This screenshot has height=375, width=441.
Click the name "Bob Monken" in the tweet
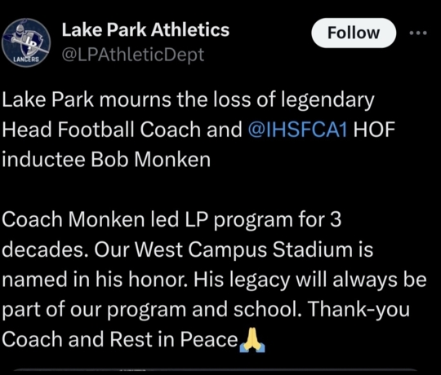151,159
